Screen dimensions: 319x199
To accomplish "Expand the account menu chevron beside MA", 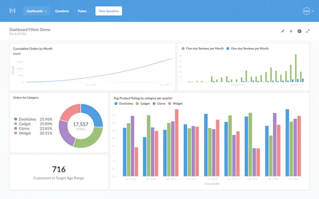I will [313, 10].
